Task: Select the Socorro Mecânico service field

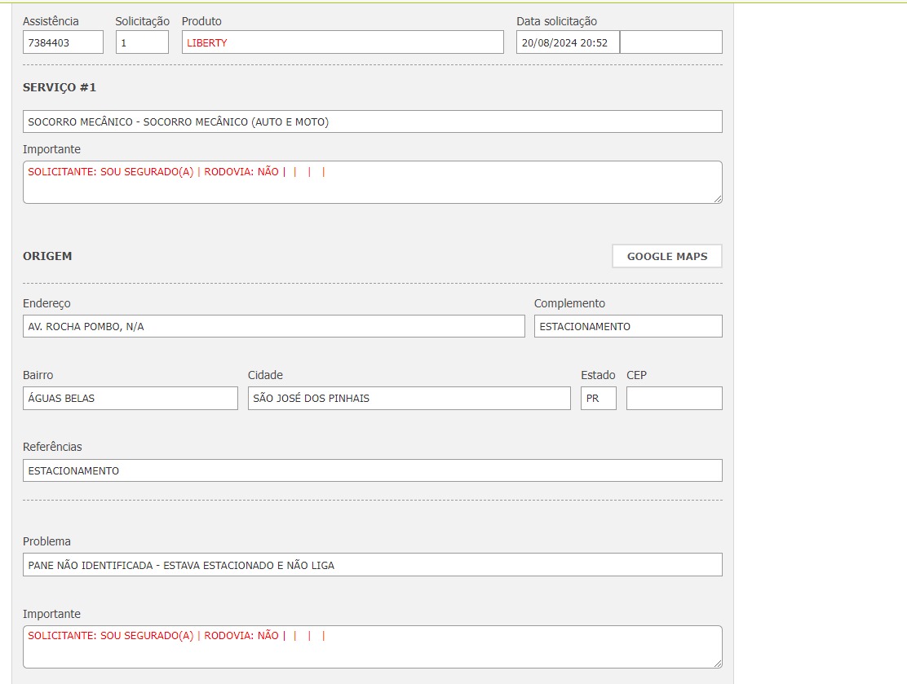Action: coord(372,121)
